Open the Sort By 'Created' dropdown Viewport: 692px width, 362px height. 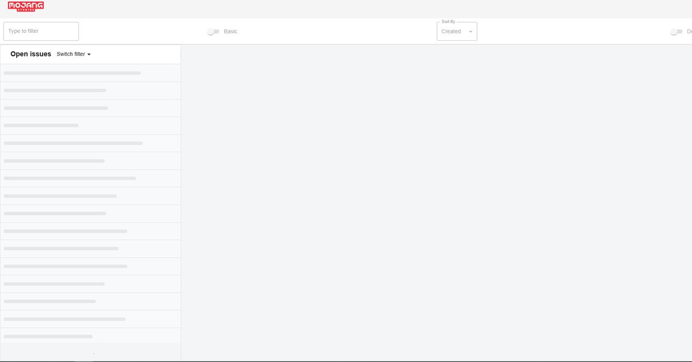point(457,32)
